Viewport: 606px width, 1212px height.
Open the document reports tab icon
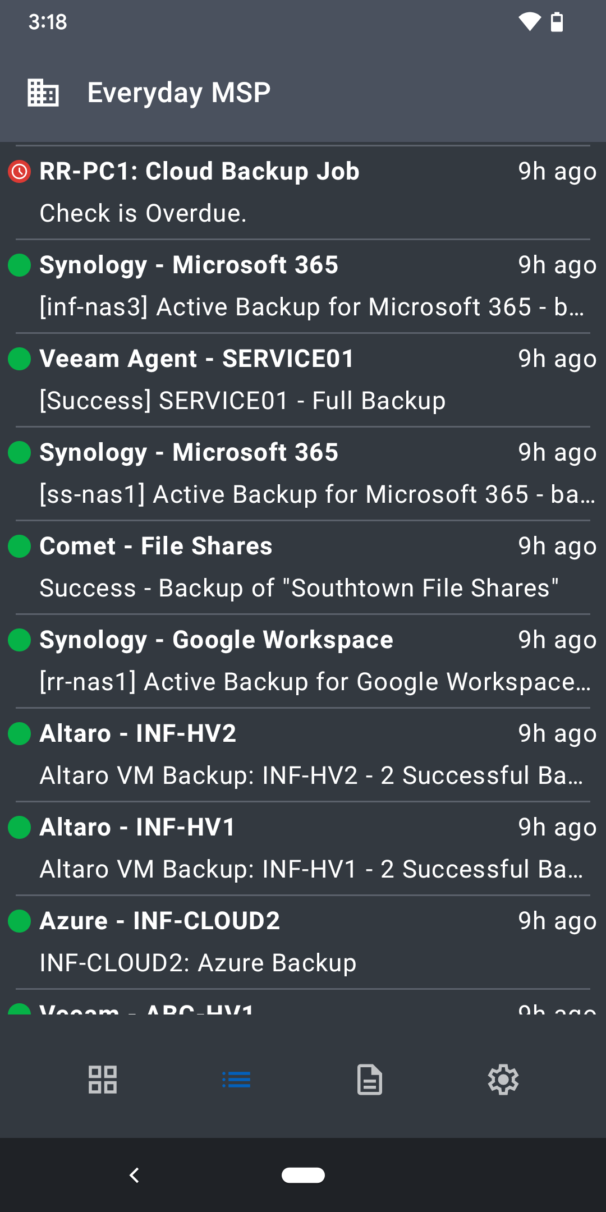[370, 1079]
